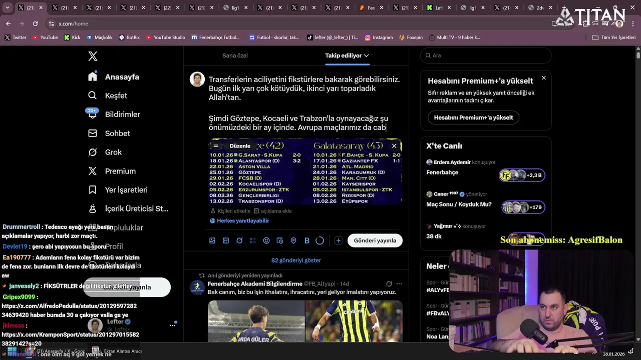Open more options on Fenerbahçe Akademi post
This screenshot has height=360, width=641.
[399, 283]
